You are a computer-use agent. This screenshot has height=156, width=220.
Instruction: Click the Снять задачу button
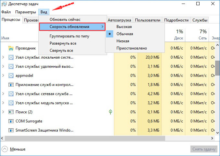204,149
